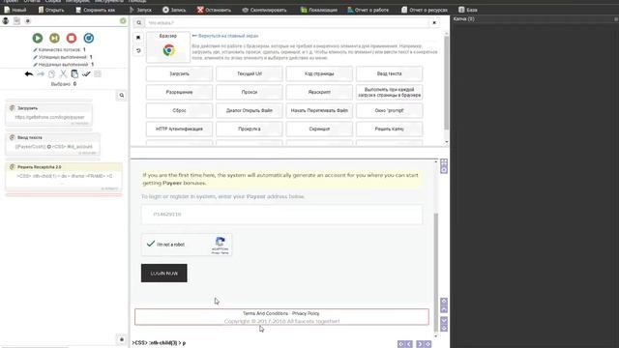
Task: Click Сохранить как in the toolbar
Action: [95, 10]
